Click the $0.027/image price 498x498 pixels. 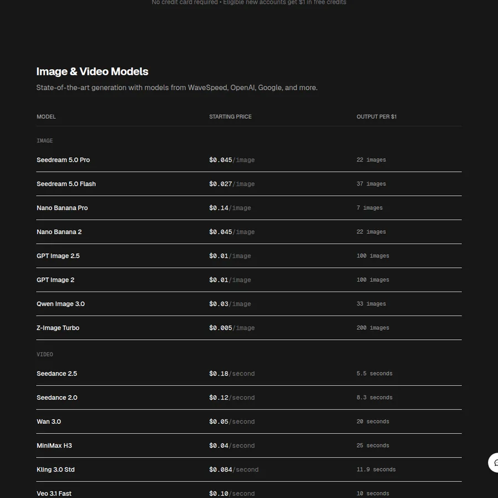[x=232, y=184]
